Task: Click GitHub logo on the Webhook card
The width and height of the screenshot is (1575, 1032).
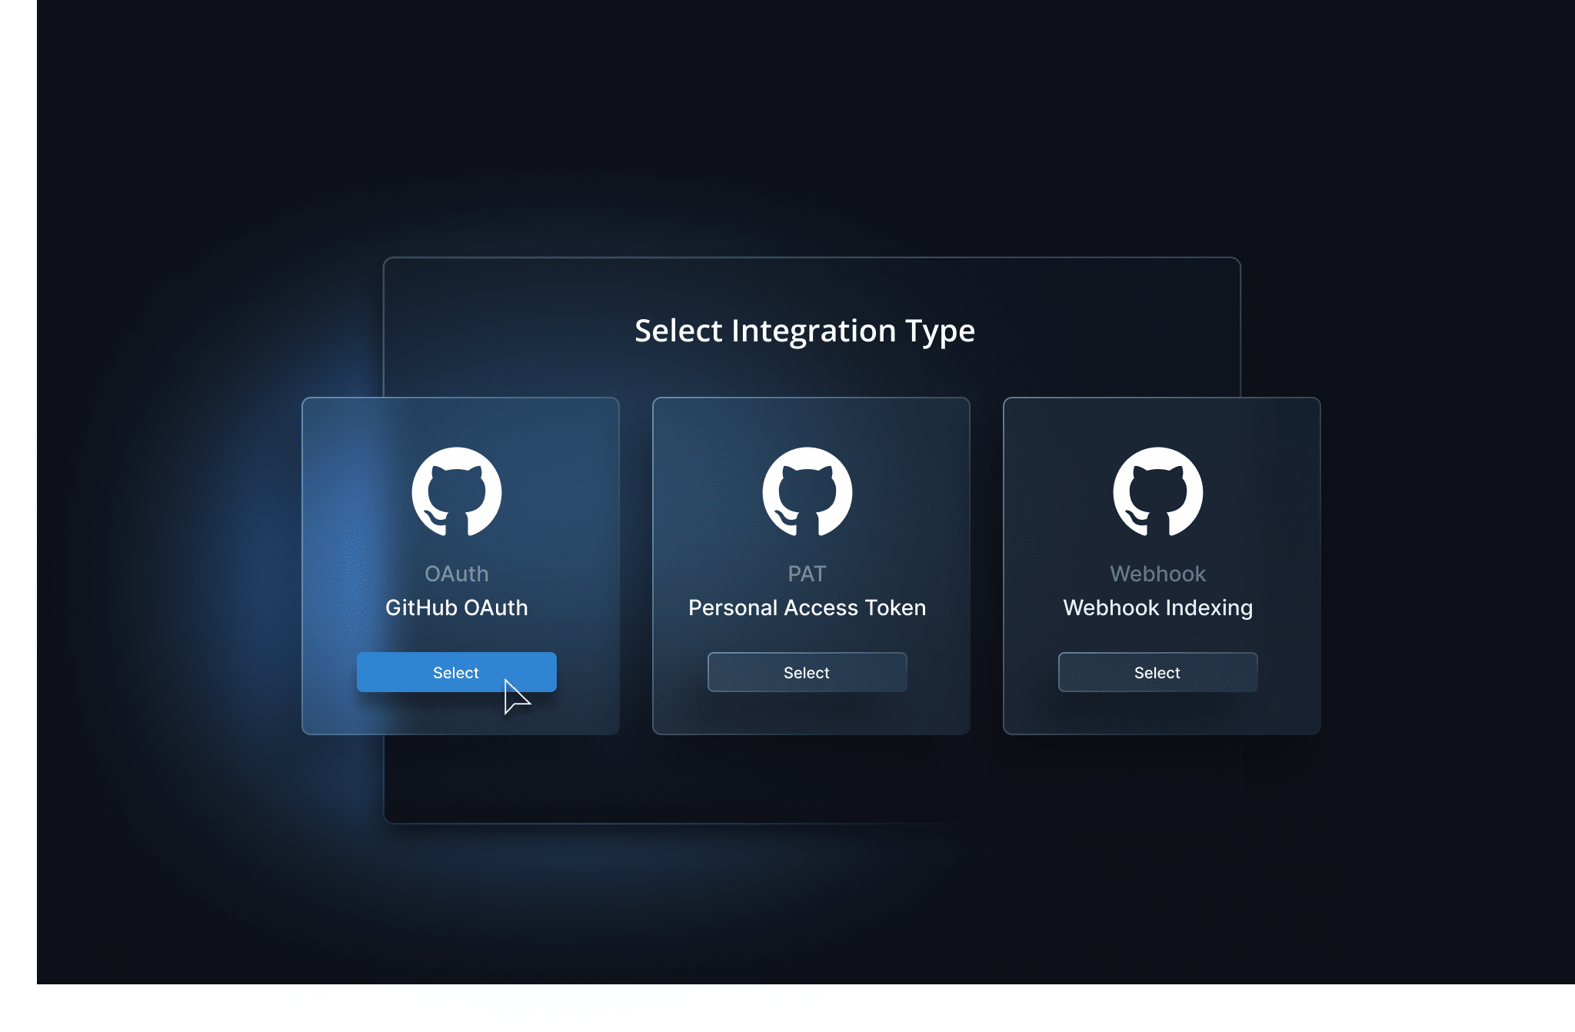Action: coord(1158,492)
